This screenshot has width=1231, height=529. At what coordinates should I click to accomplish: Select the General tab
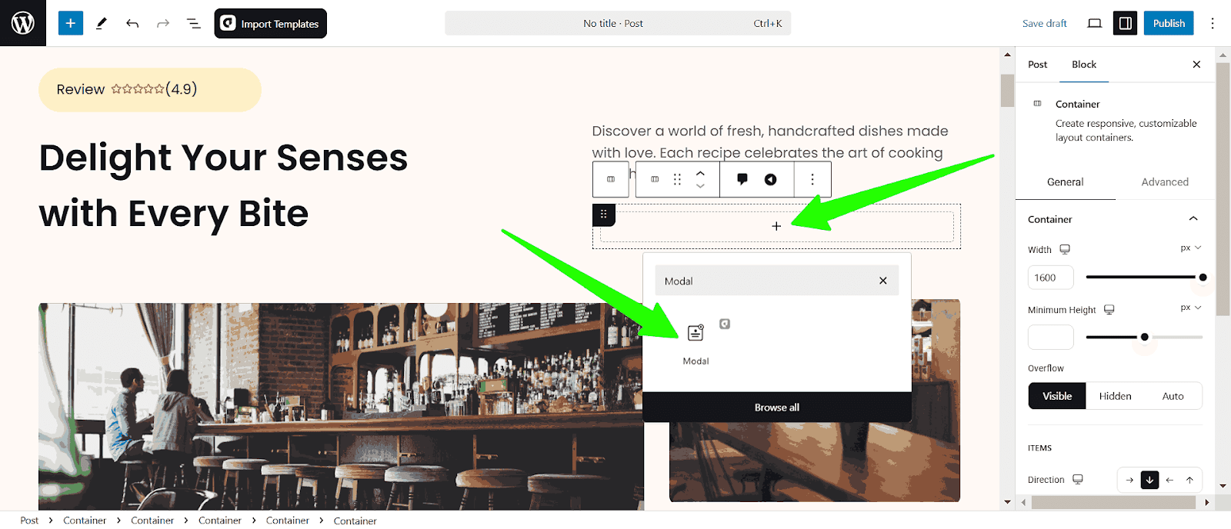point(1065,182)
